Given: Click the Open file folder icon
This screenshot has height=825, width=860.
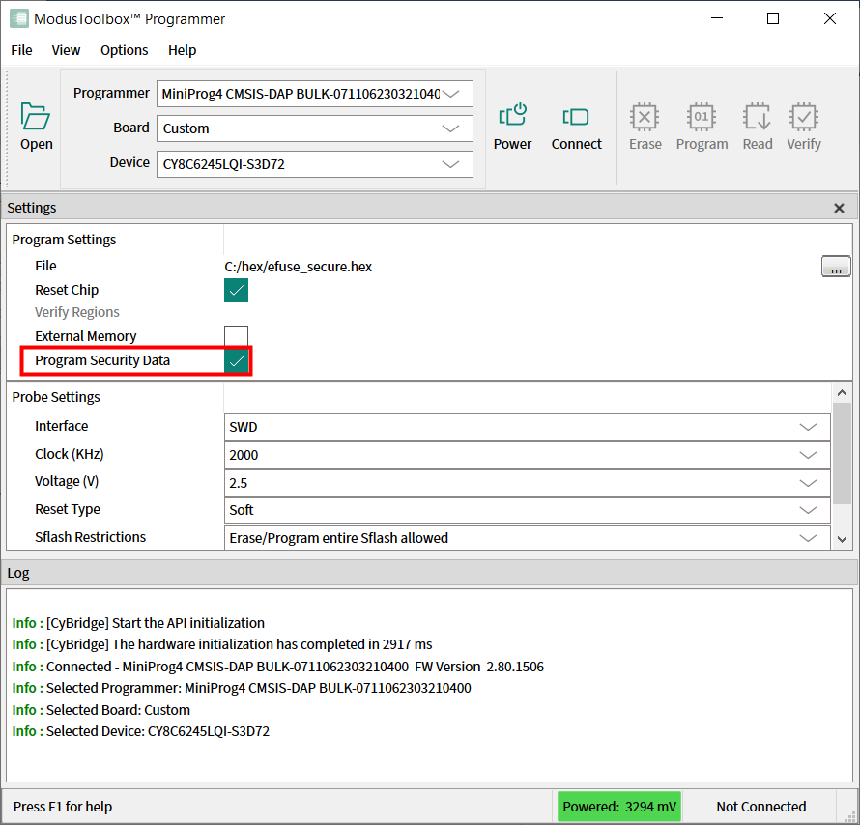Looking at the screenshot, I should pos(36,117).
